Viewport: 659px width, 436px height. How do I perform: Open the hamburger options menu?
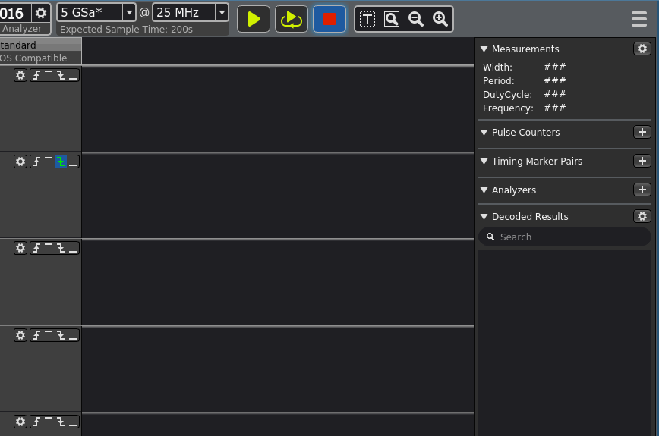point(639,19)
